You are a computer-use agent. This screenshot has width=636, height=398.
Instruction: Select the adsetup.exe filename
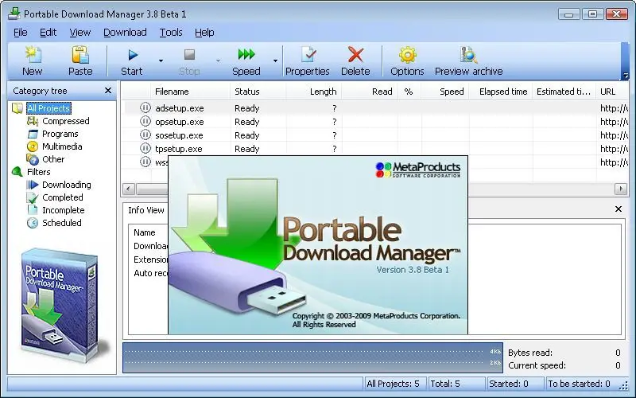point(180,108)
